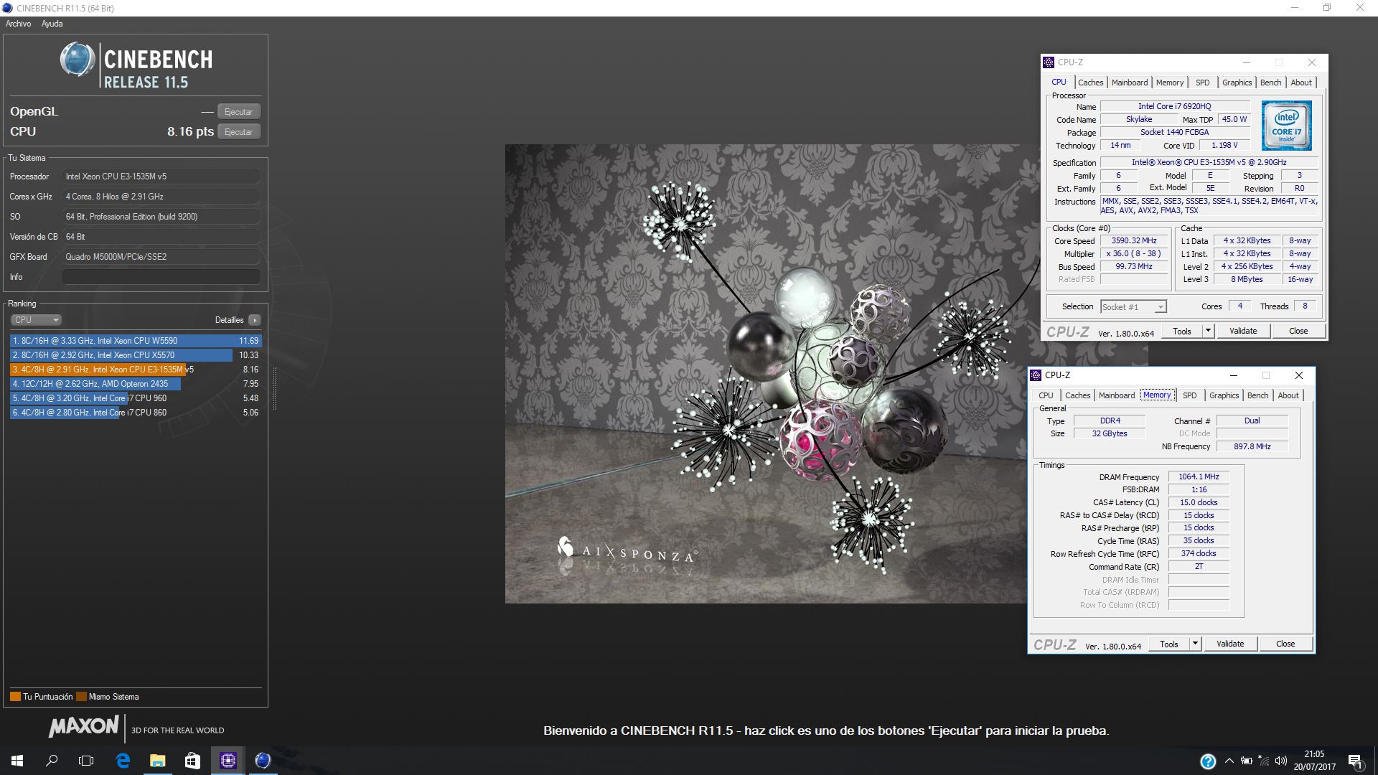Select ranking row AMD Opteron 2435
The image size is (1378, 775).
136,384
